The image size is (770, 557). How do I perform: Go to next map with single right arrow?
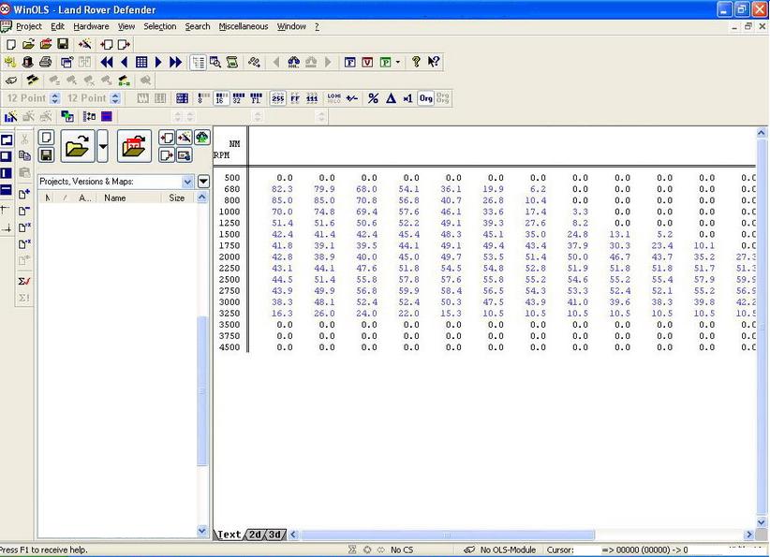click(x=158, y=62)
